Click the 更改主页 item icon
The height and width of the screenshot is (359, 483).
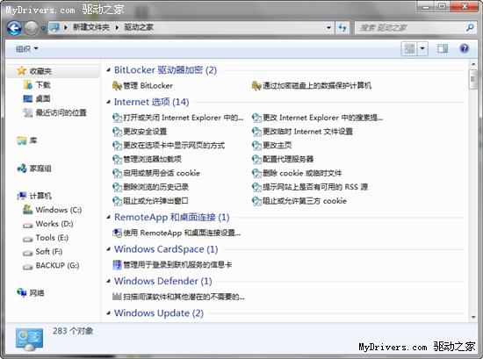256,146
